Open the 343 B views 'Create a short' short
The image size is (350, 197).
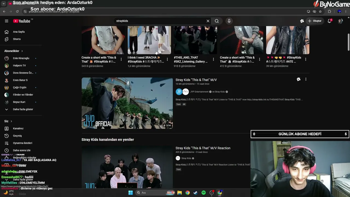coord(103,40)
